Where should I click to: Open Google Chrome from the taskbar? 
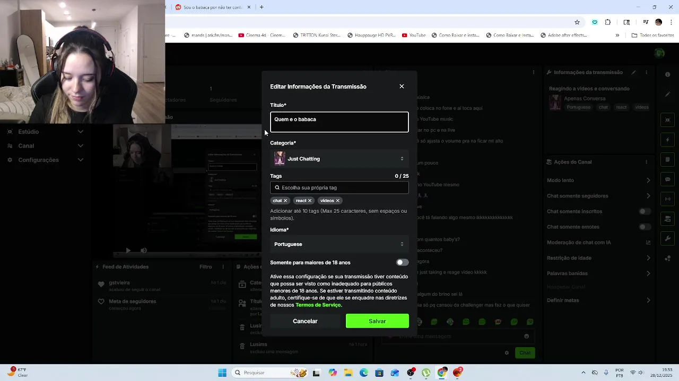tap(442, 373)
